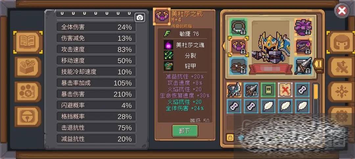Click the 美杜莎之魂 skill entry
Viewport: 355px width, 159px height.
pos(184,45)
